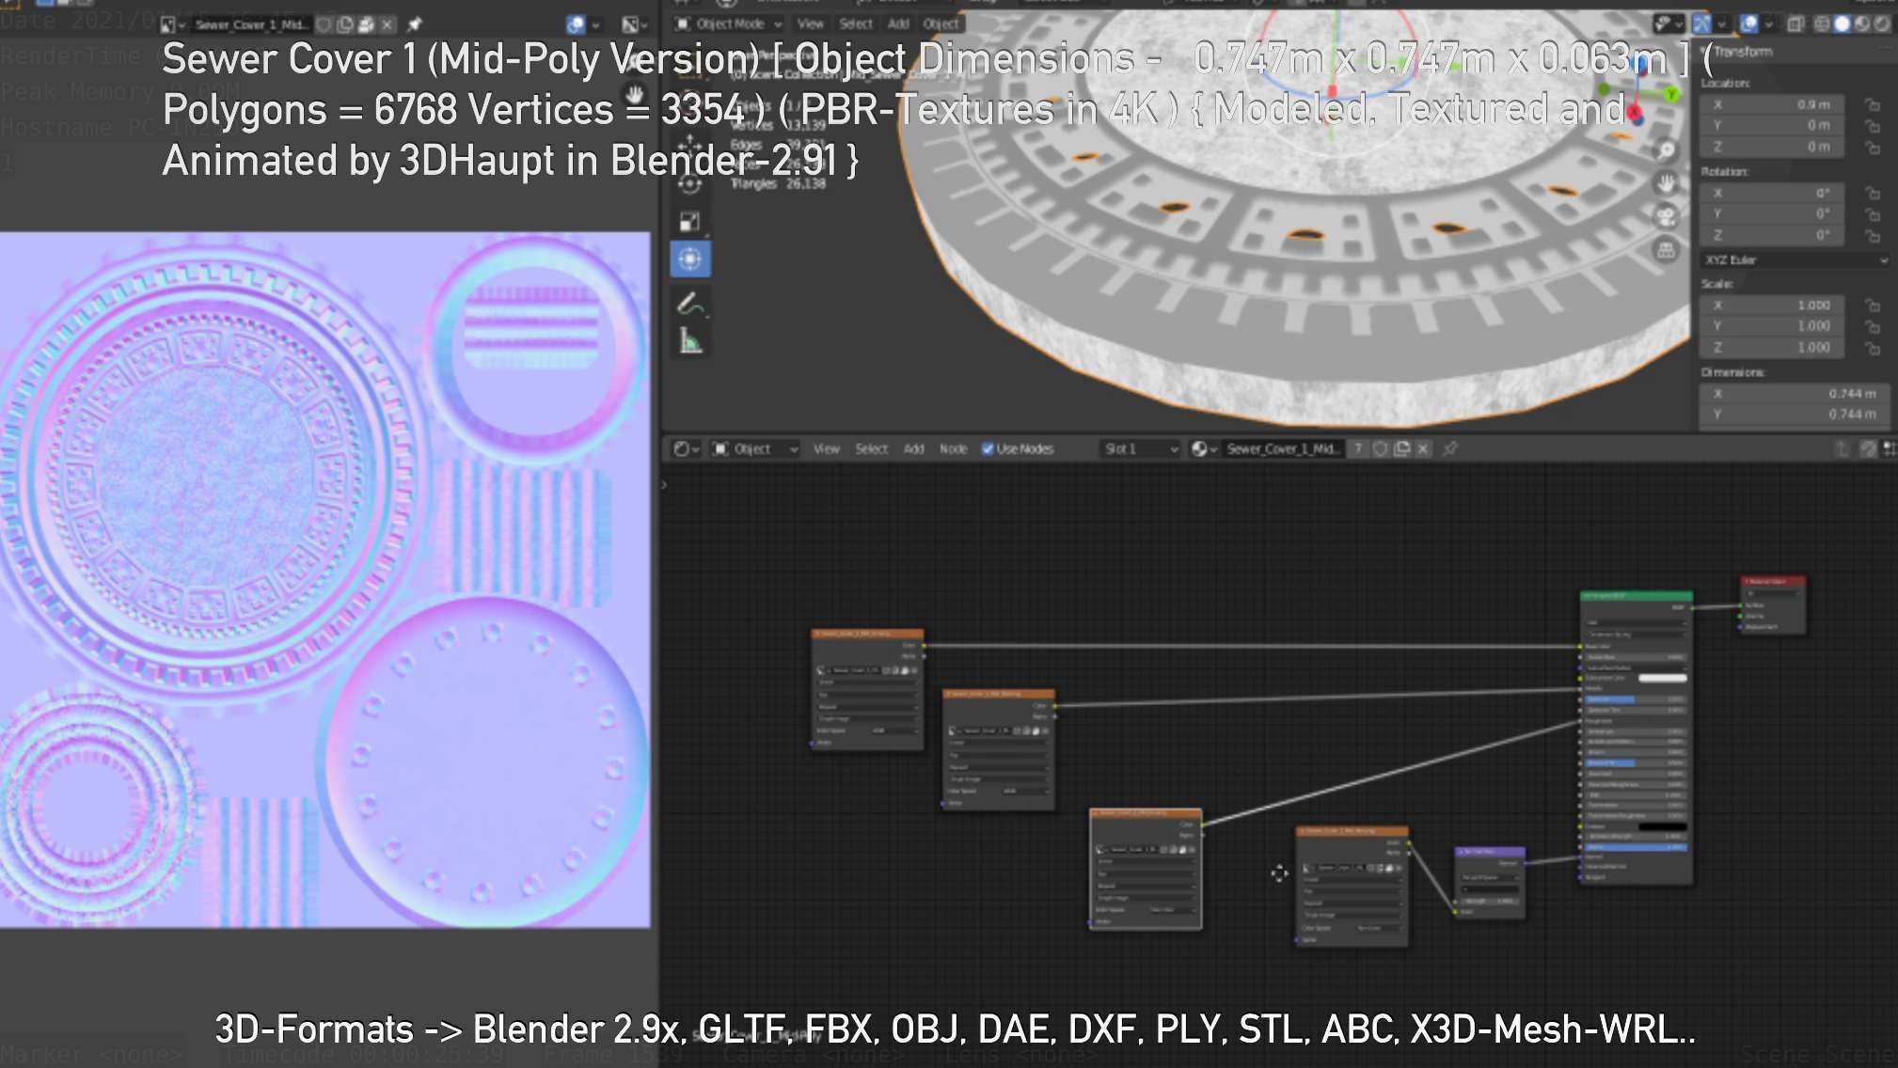Toggle X-ray mode in viewport header
The height and width of the screenshot is (1068, 1898).
point(1795,24)
